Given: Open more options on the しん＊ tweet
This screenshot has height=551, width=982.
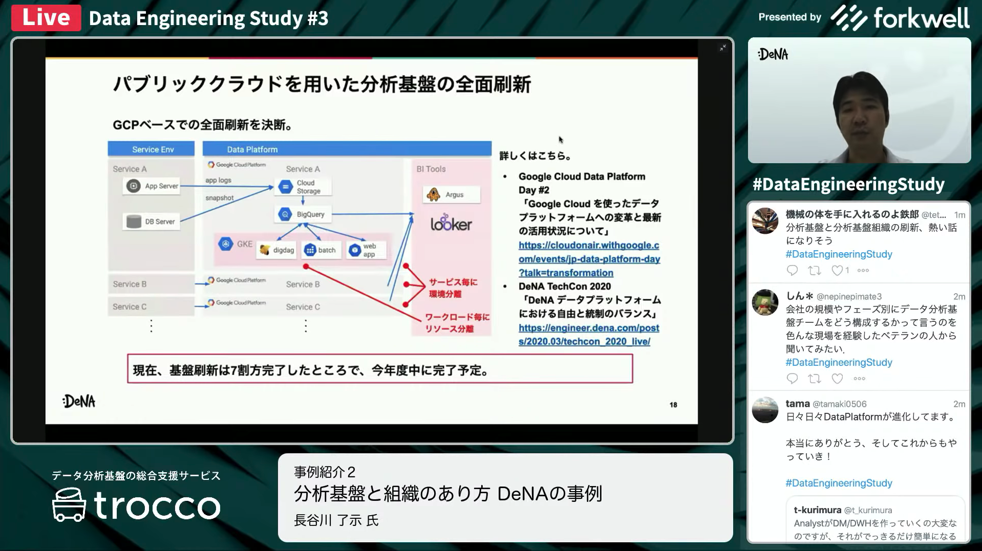Looking at the screenshot, I should 860,379.
